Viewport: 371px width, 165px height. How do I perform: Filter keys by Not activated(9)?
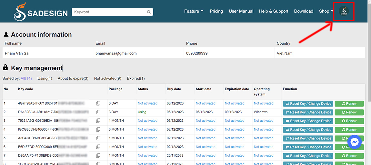coord(108,78)
